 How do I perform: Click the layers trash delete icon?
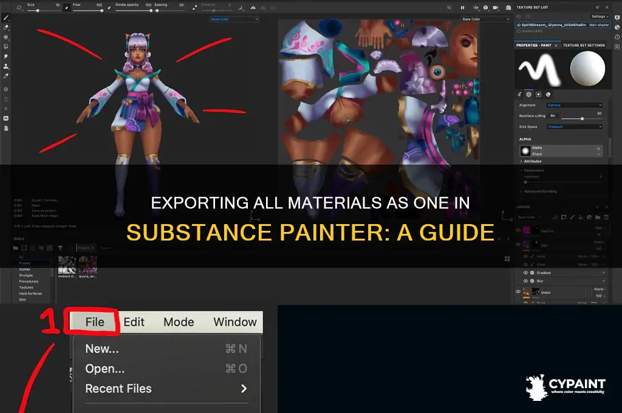coord(606,217)
